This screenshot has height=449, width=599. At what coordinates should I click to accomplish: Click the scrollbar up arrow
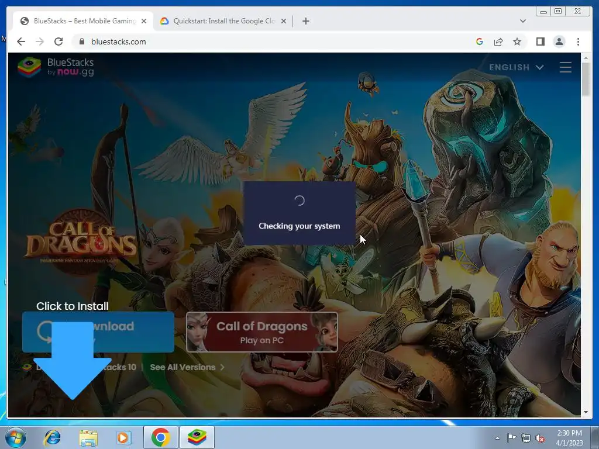click(x=586, y=58)
